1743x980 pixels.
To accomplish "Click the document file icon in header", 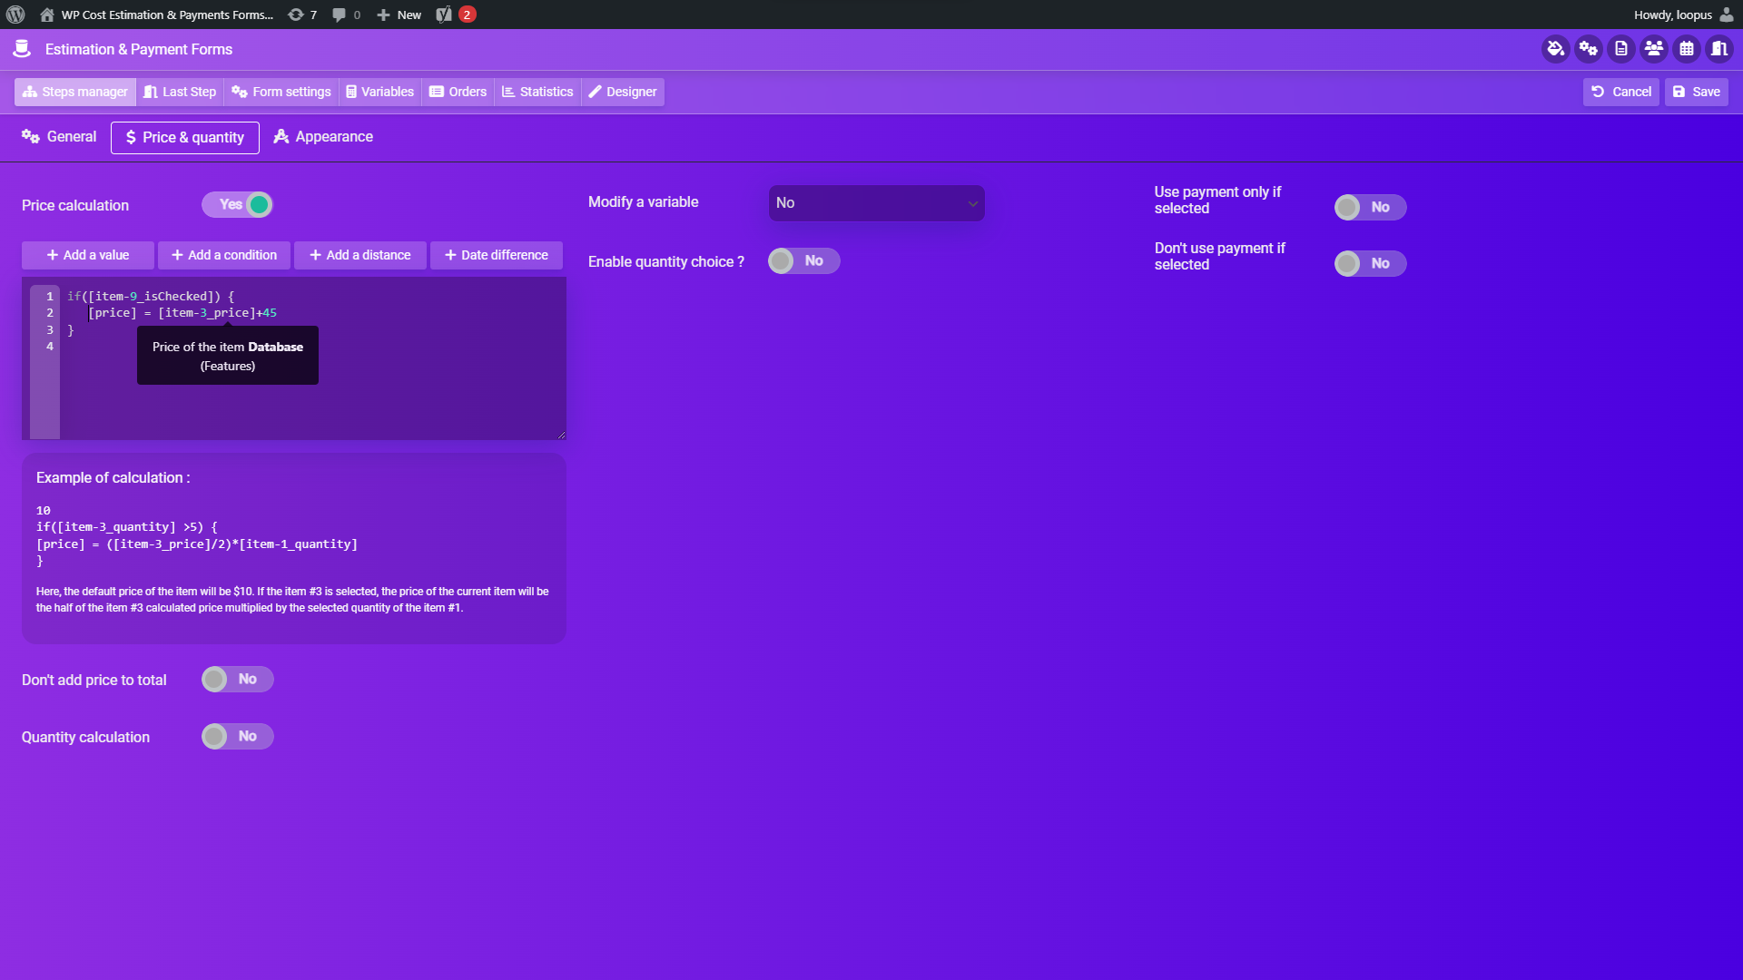I will pyautogui.click(x=1620, y=49).
